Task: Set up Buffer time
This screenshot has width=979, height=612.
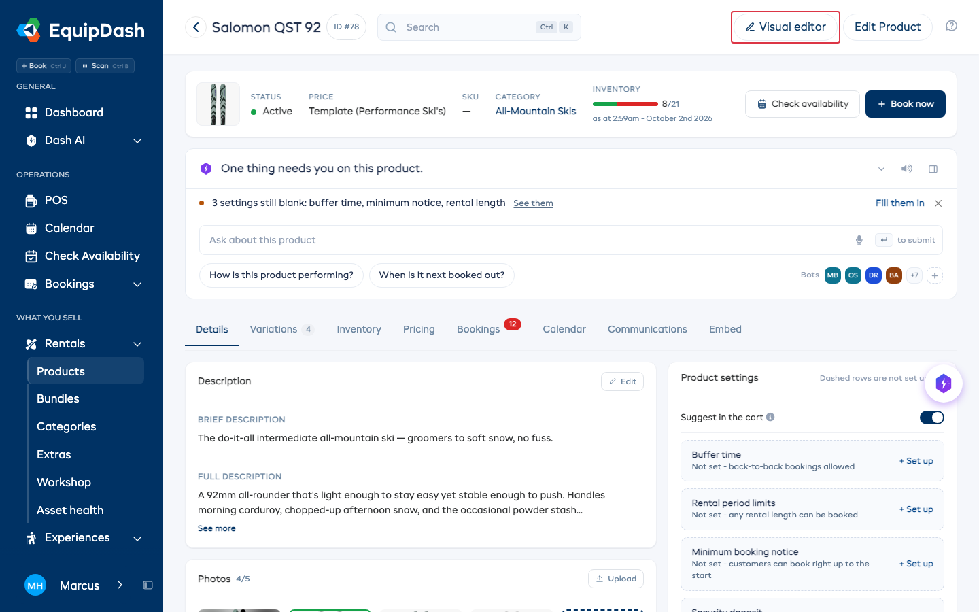Action: tap(916, 461)
